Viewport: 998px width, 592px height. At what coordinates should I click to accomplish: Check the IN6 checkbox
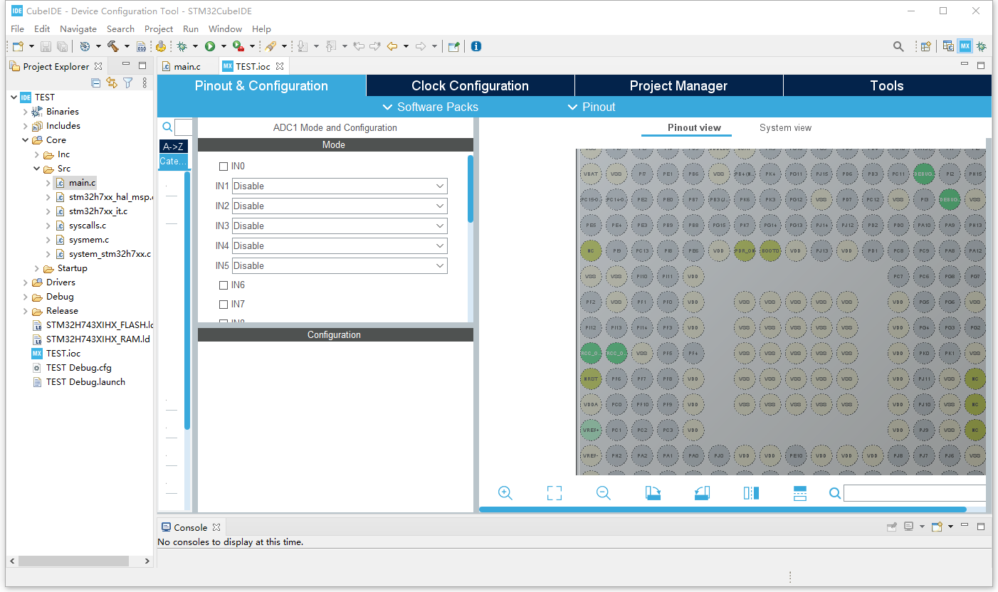[224, 285]
